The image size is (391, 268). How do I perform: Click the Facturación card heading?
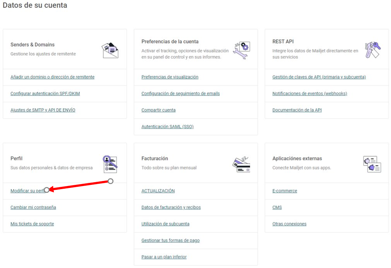tap(154, 159)
